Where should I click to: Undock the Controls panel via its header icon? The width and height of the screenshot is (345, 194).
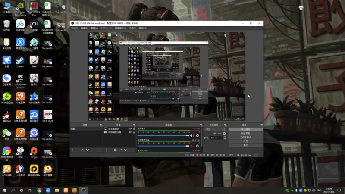tap(262, 125)
